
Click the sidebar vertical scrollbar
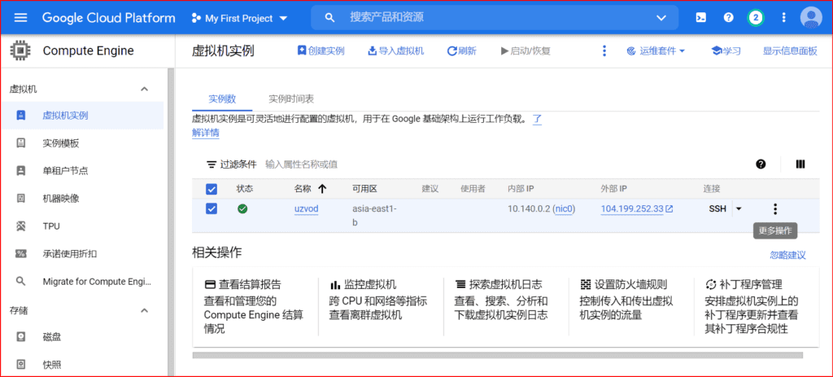tap(171, 223)
